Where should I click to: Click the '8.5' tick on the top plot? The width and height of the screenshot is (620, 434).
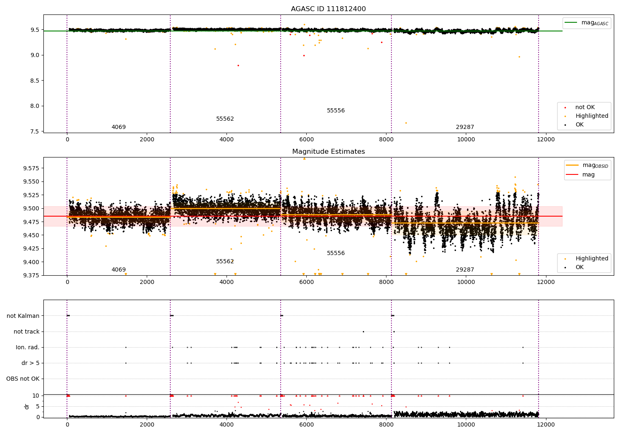(35, 81)
